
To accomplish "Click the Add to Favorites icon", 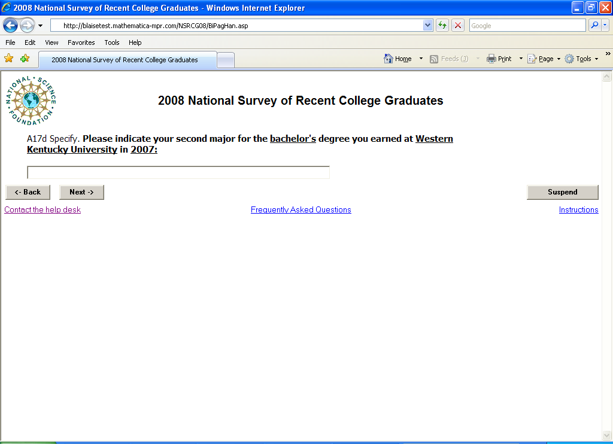I will tap(25, 59).
